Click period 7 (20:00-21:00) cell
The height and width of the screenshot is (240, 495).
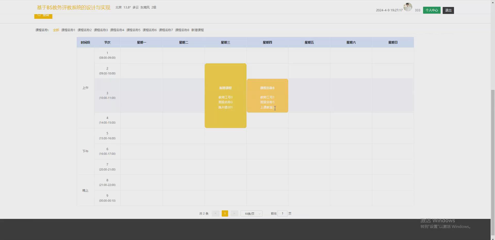point(107,167)
